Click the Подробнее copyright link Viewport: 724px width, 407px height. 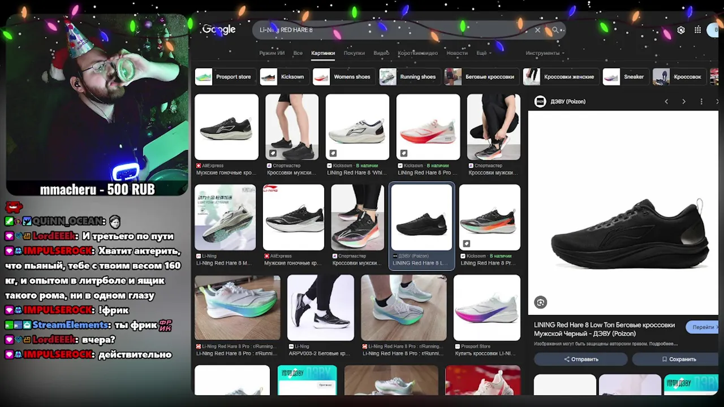[663, 344]
